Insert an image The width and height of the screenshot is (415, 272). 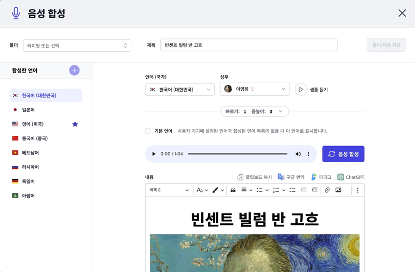pyautogui.click(x=338, y=190)
